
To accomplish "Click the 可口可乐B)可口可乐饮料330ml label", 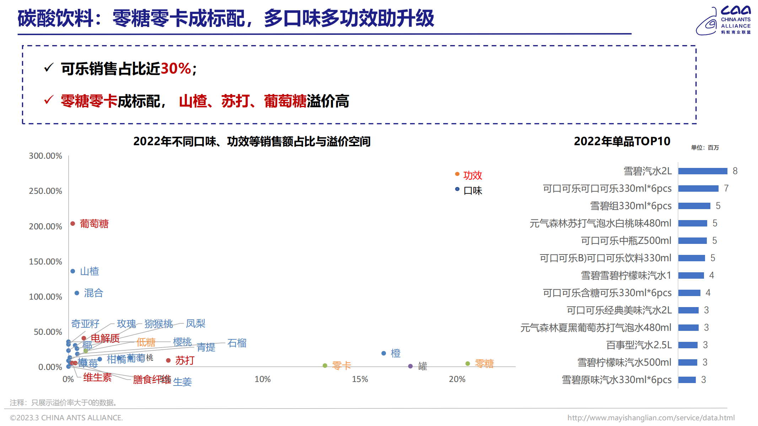I will tap(606, 258).
